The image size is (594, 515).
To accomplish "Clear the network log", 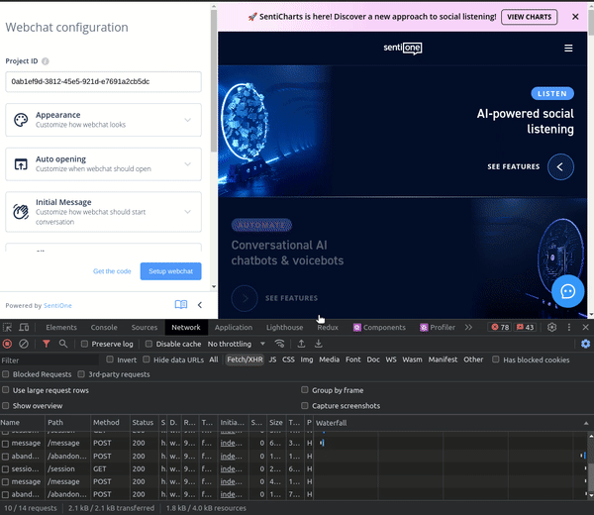I will click(24, 344).
